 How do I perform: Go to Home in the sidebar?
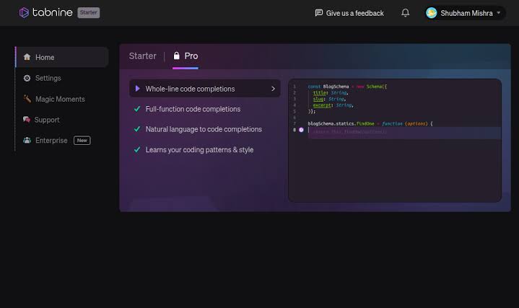point(62,57)
